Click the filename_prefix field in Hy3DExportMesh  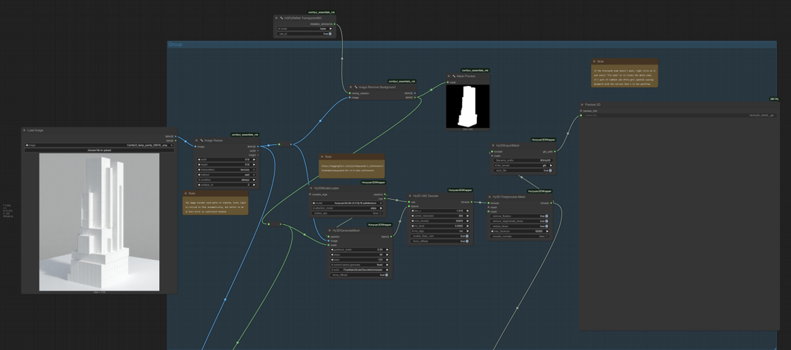523,161
